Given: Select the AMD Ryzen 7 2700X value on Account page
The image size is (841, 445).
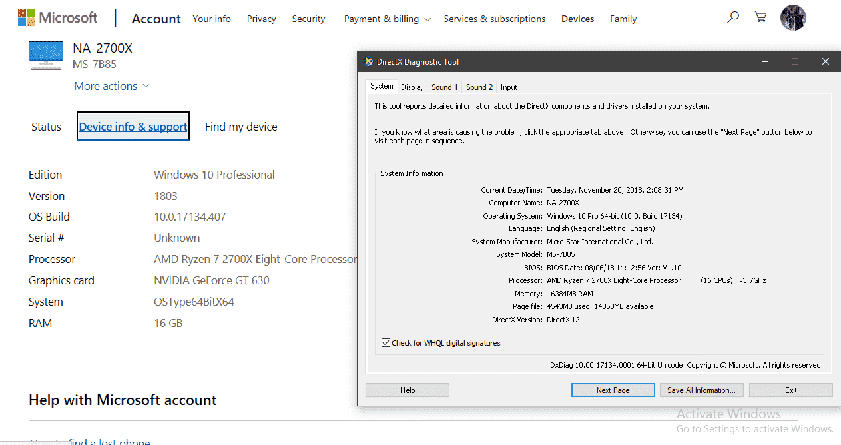Looking at the screenshot, I should (x=256, y=259).
